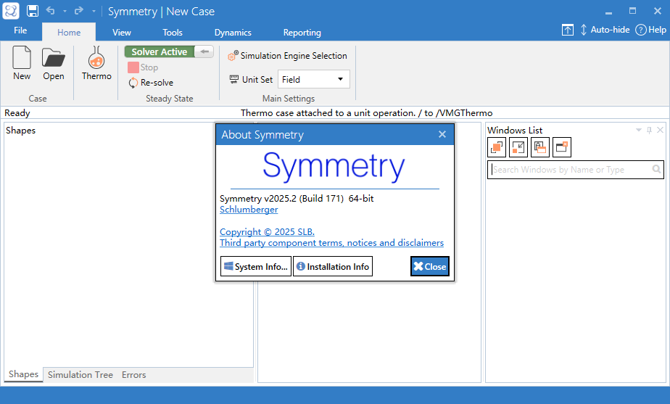Image resolution: width=670 pixels, height=404 pixels.
Task: Save the case using the floppy disk icon
Action: click(33, 11)
